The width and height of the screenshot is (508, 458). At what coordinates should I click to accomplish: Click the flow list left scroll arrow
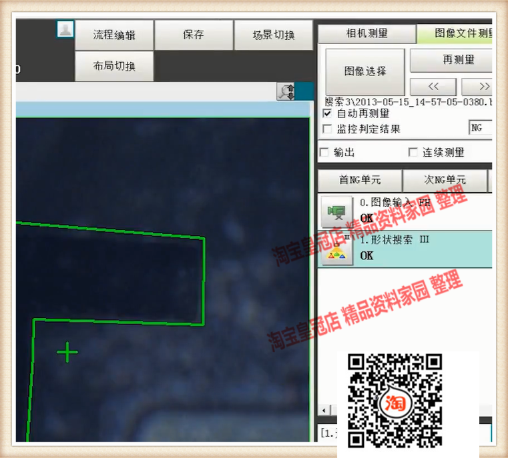coord(324,411)
